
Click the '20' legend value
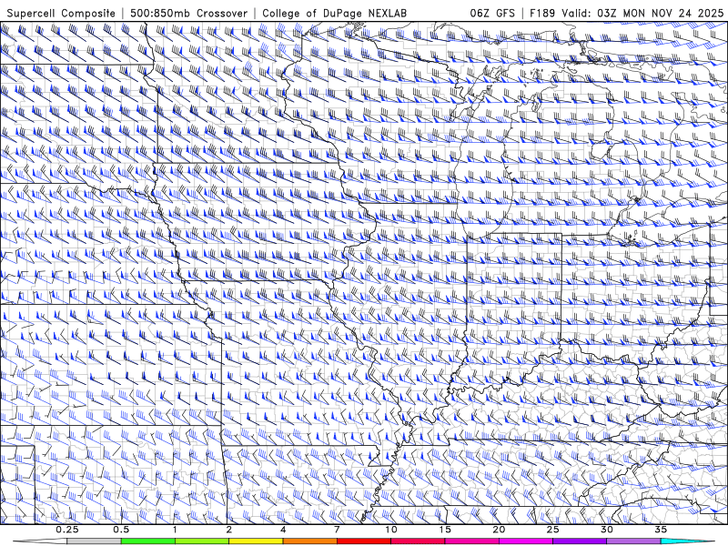(x=499, y=530)
